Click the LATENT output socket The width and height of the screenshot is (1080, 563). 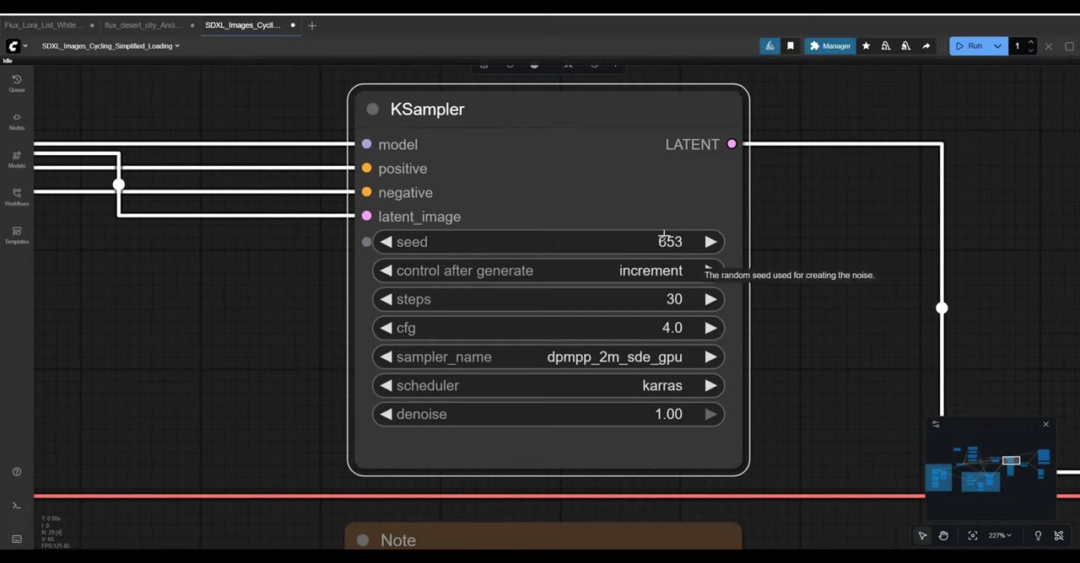pos(732,144)
